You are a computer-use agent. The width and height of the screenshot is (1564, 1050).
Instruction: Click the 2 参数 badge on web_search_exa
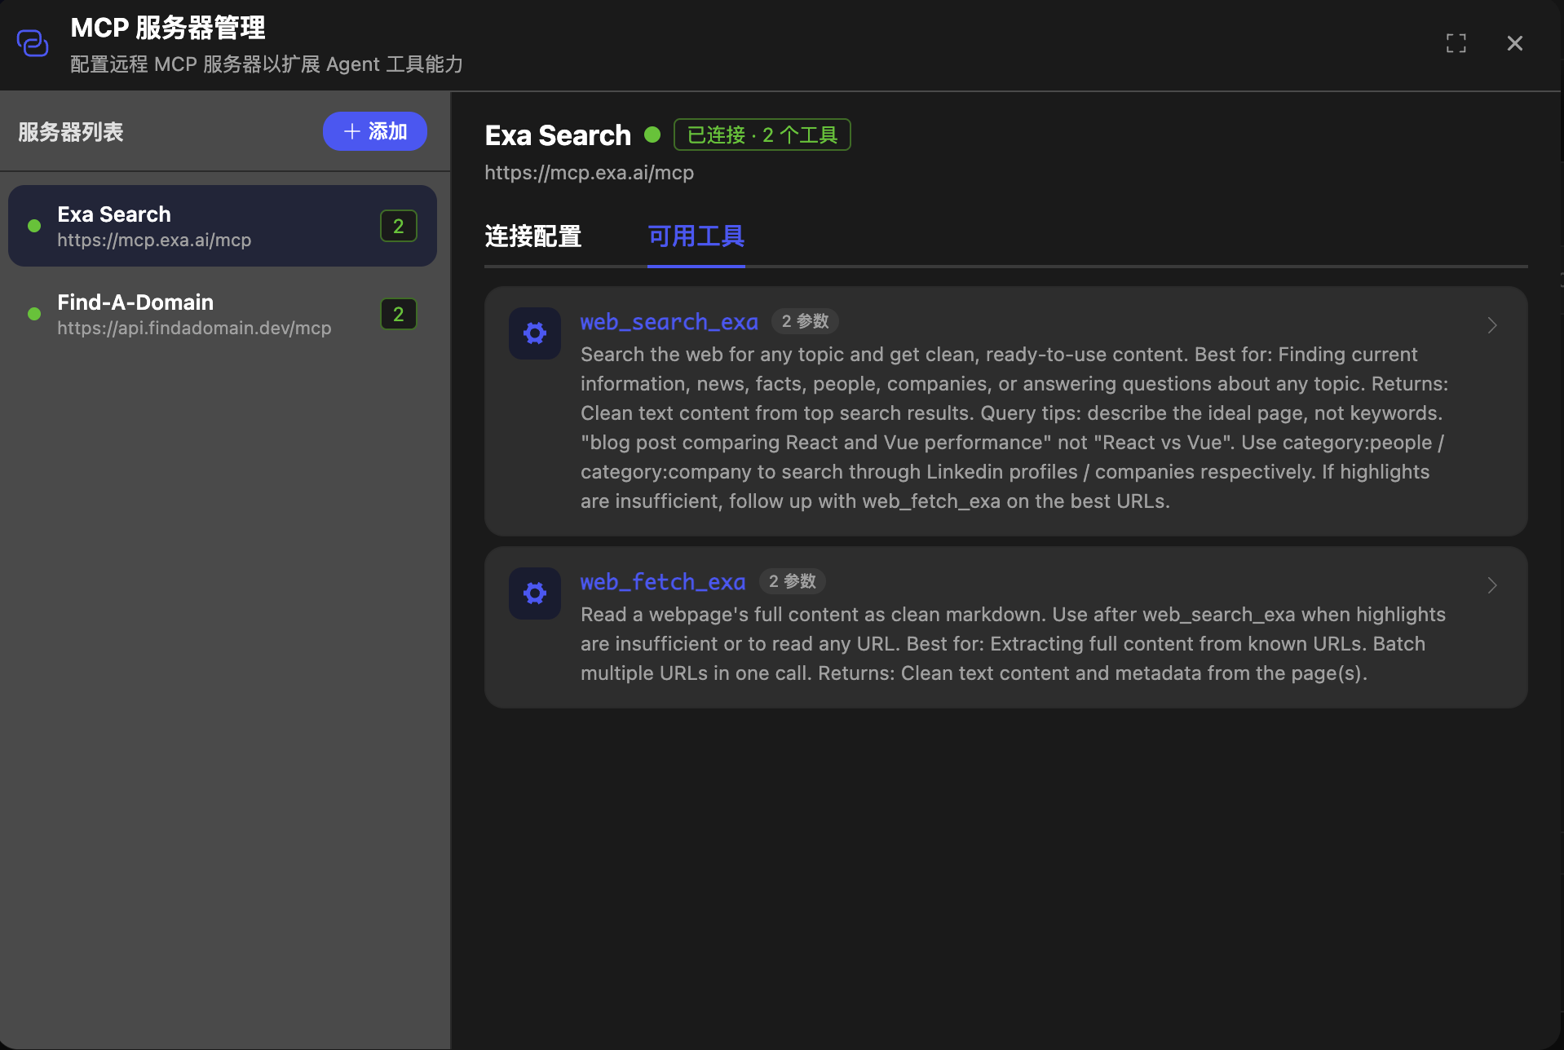click(806, 321)
